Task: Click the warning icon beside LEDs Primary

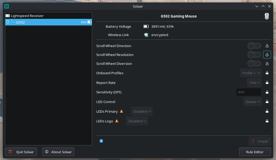Action: point(121,111)
